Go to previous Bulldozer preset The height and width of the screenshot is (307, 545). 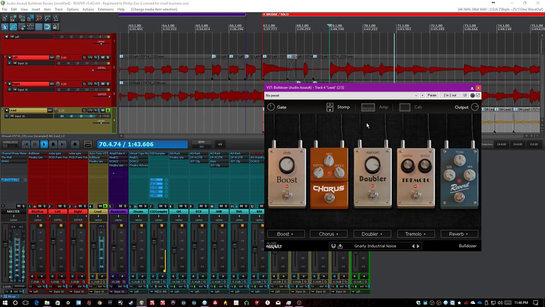click(413, 246)
